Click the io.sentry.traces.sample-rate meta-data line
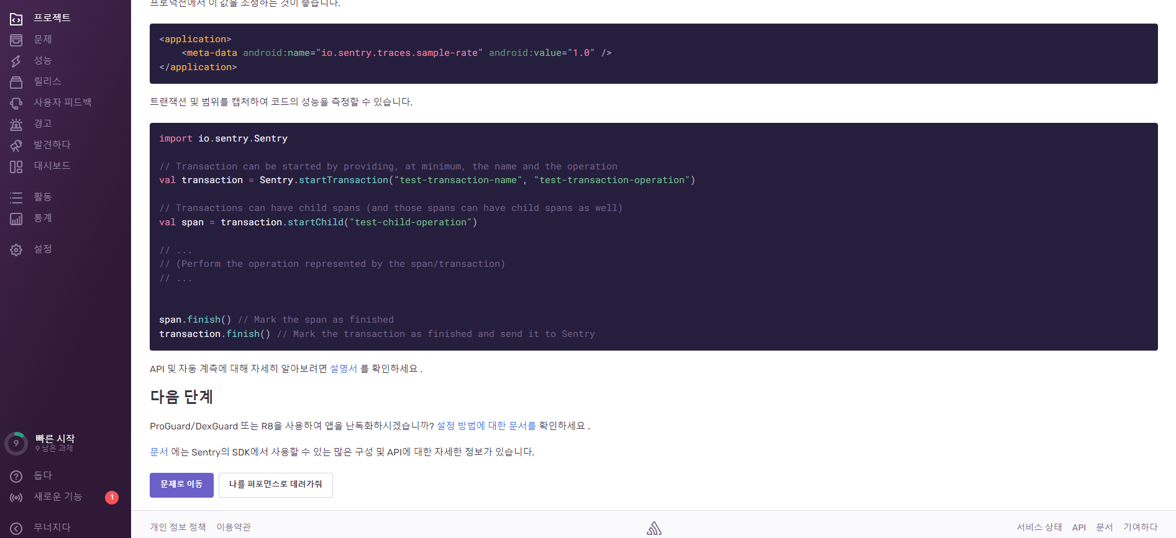This screenshot has width=1176, height=538. point(396,53)
